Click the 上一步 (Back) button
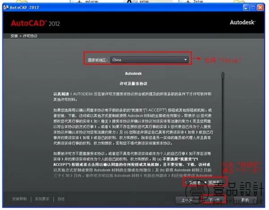Screen dimensions: 269x210 coord(187,200)
